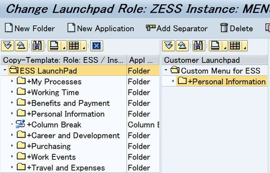Image resolution: width=270 pixels, height=173 pixels.
Task: Select the +Travel and Expenses row
Action: click(x=80, y=168)
